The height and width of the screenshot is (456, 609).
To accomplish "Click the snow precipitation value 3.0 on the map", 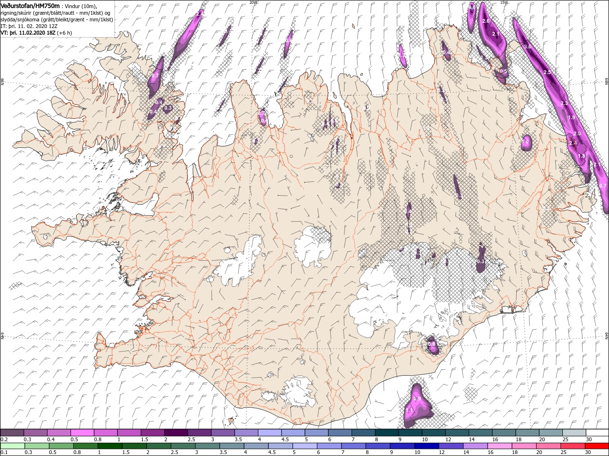I will (x=527, y=47).
